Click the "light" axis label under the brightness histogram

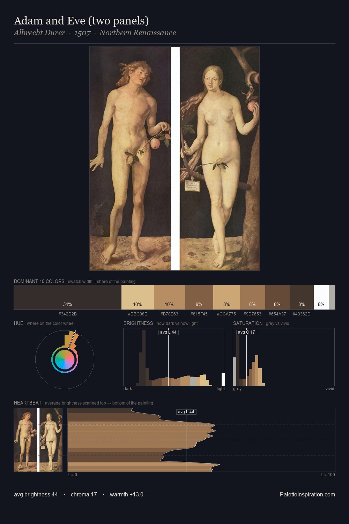tap(221, 388)
